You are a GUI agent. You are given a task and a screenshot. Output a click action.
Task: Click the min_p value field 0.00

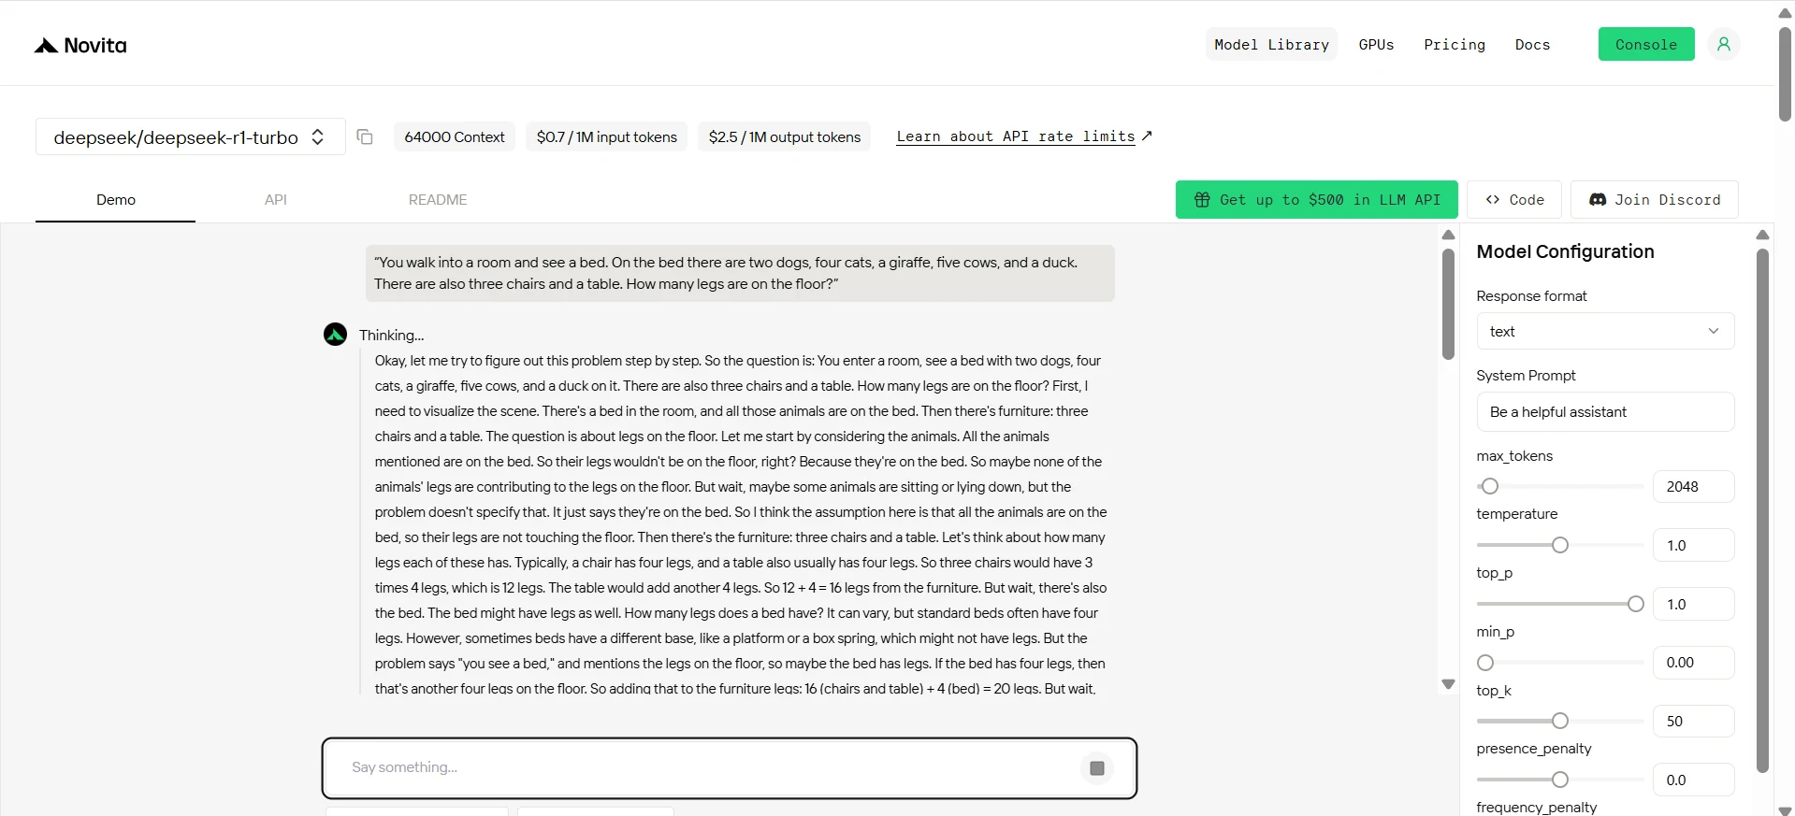pos(1693,663)
